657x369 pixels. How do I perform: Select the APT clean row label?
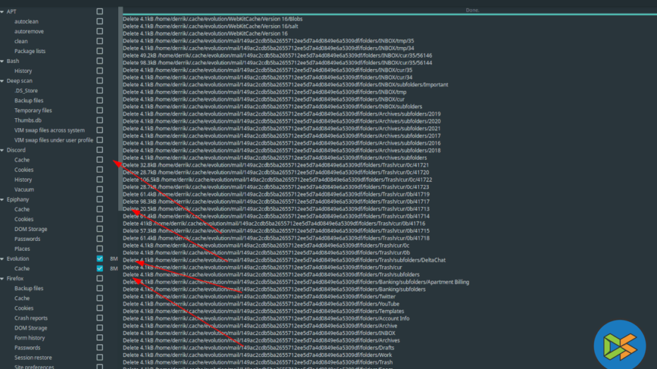(21, 41)
